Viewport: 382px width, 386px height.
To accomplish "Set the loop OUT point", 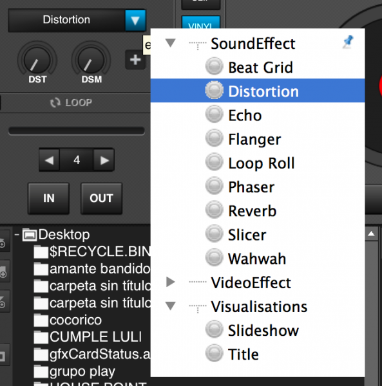I will point(101,198).
